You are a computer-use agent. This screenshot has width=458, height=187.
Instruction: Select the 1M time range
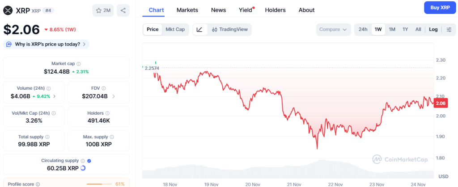click(392, 29)
